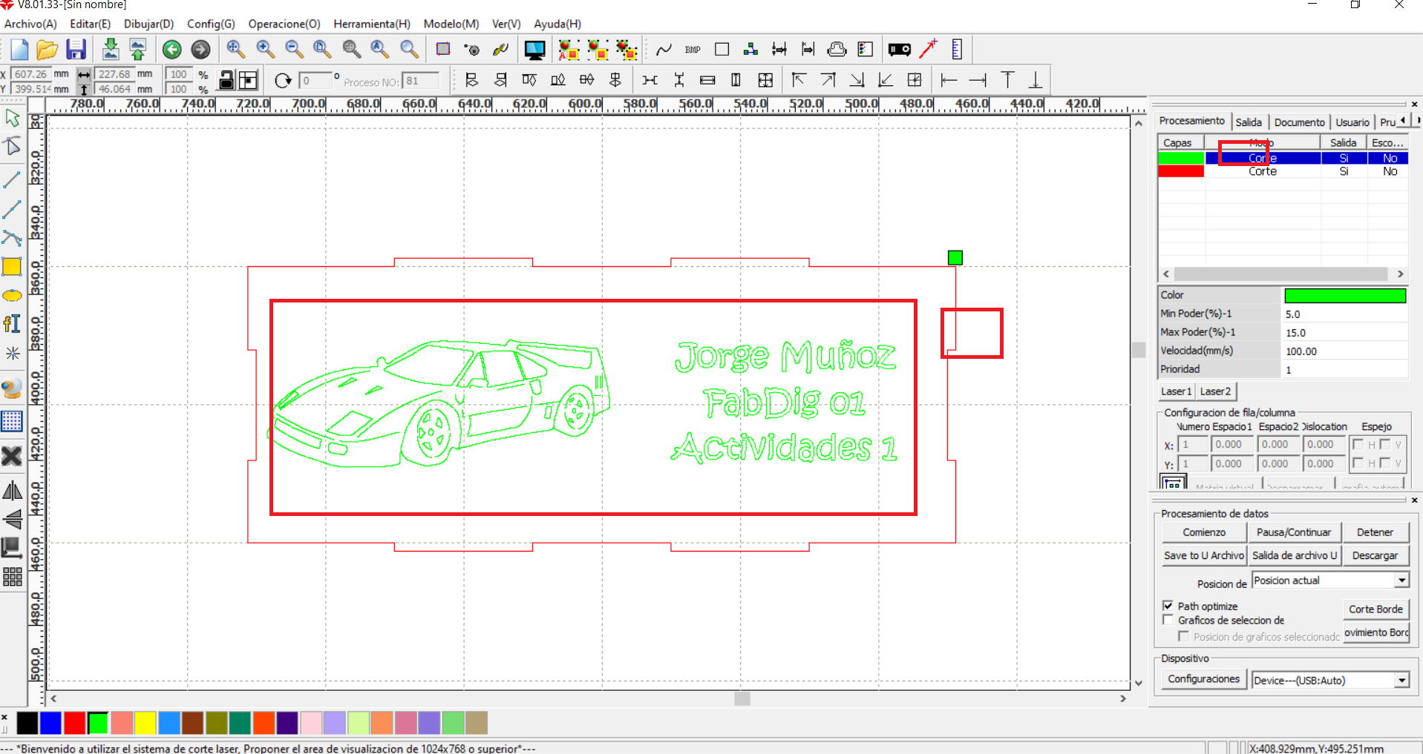Toggle the Path optimize checkbox
Viewport: 1423px width, 754px height.
(1168, 606)
